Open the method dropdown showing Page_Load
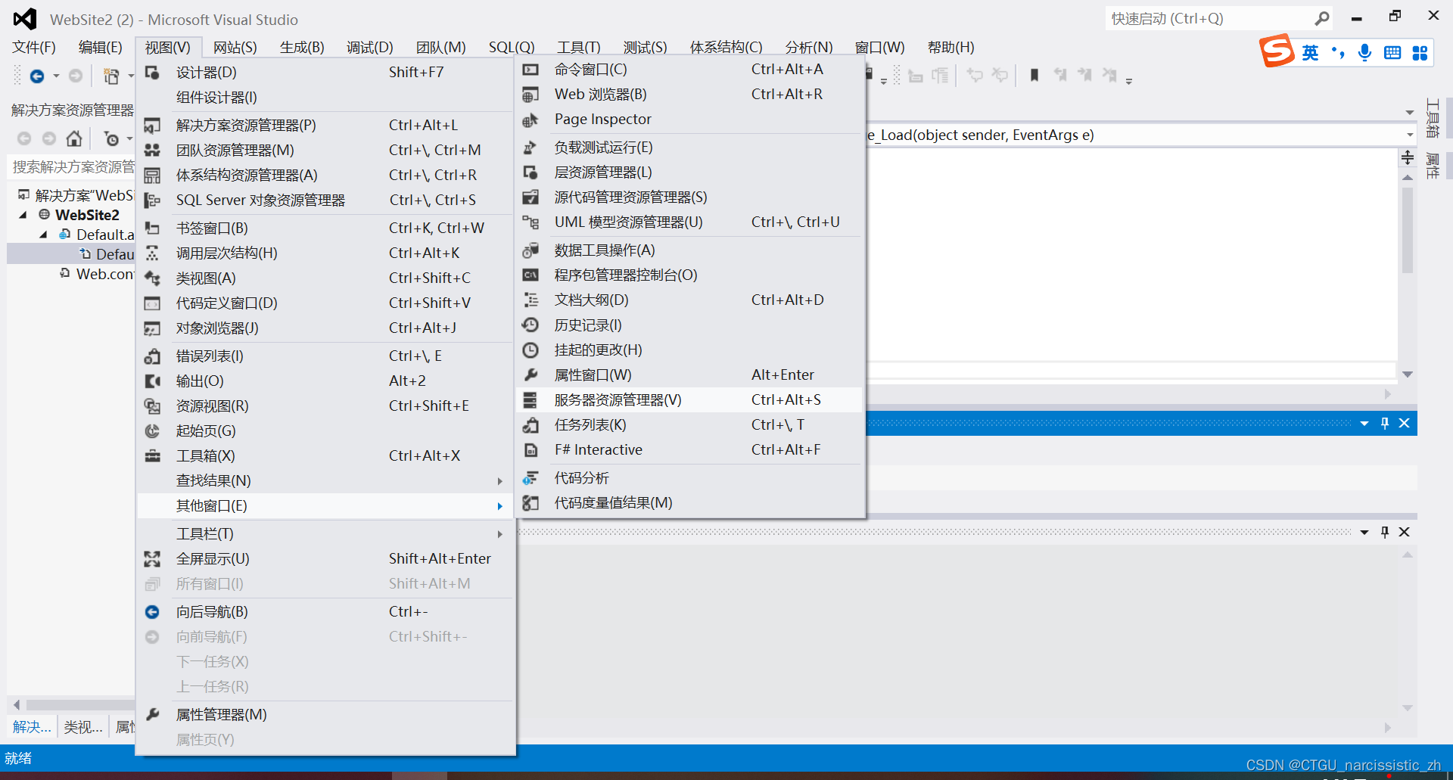 [x=1410, y=135]
